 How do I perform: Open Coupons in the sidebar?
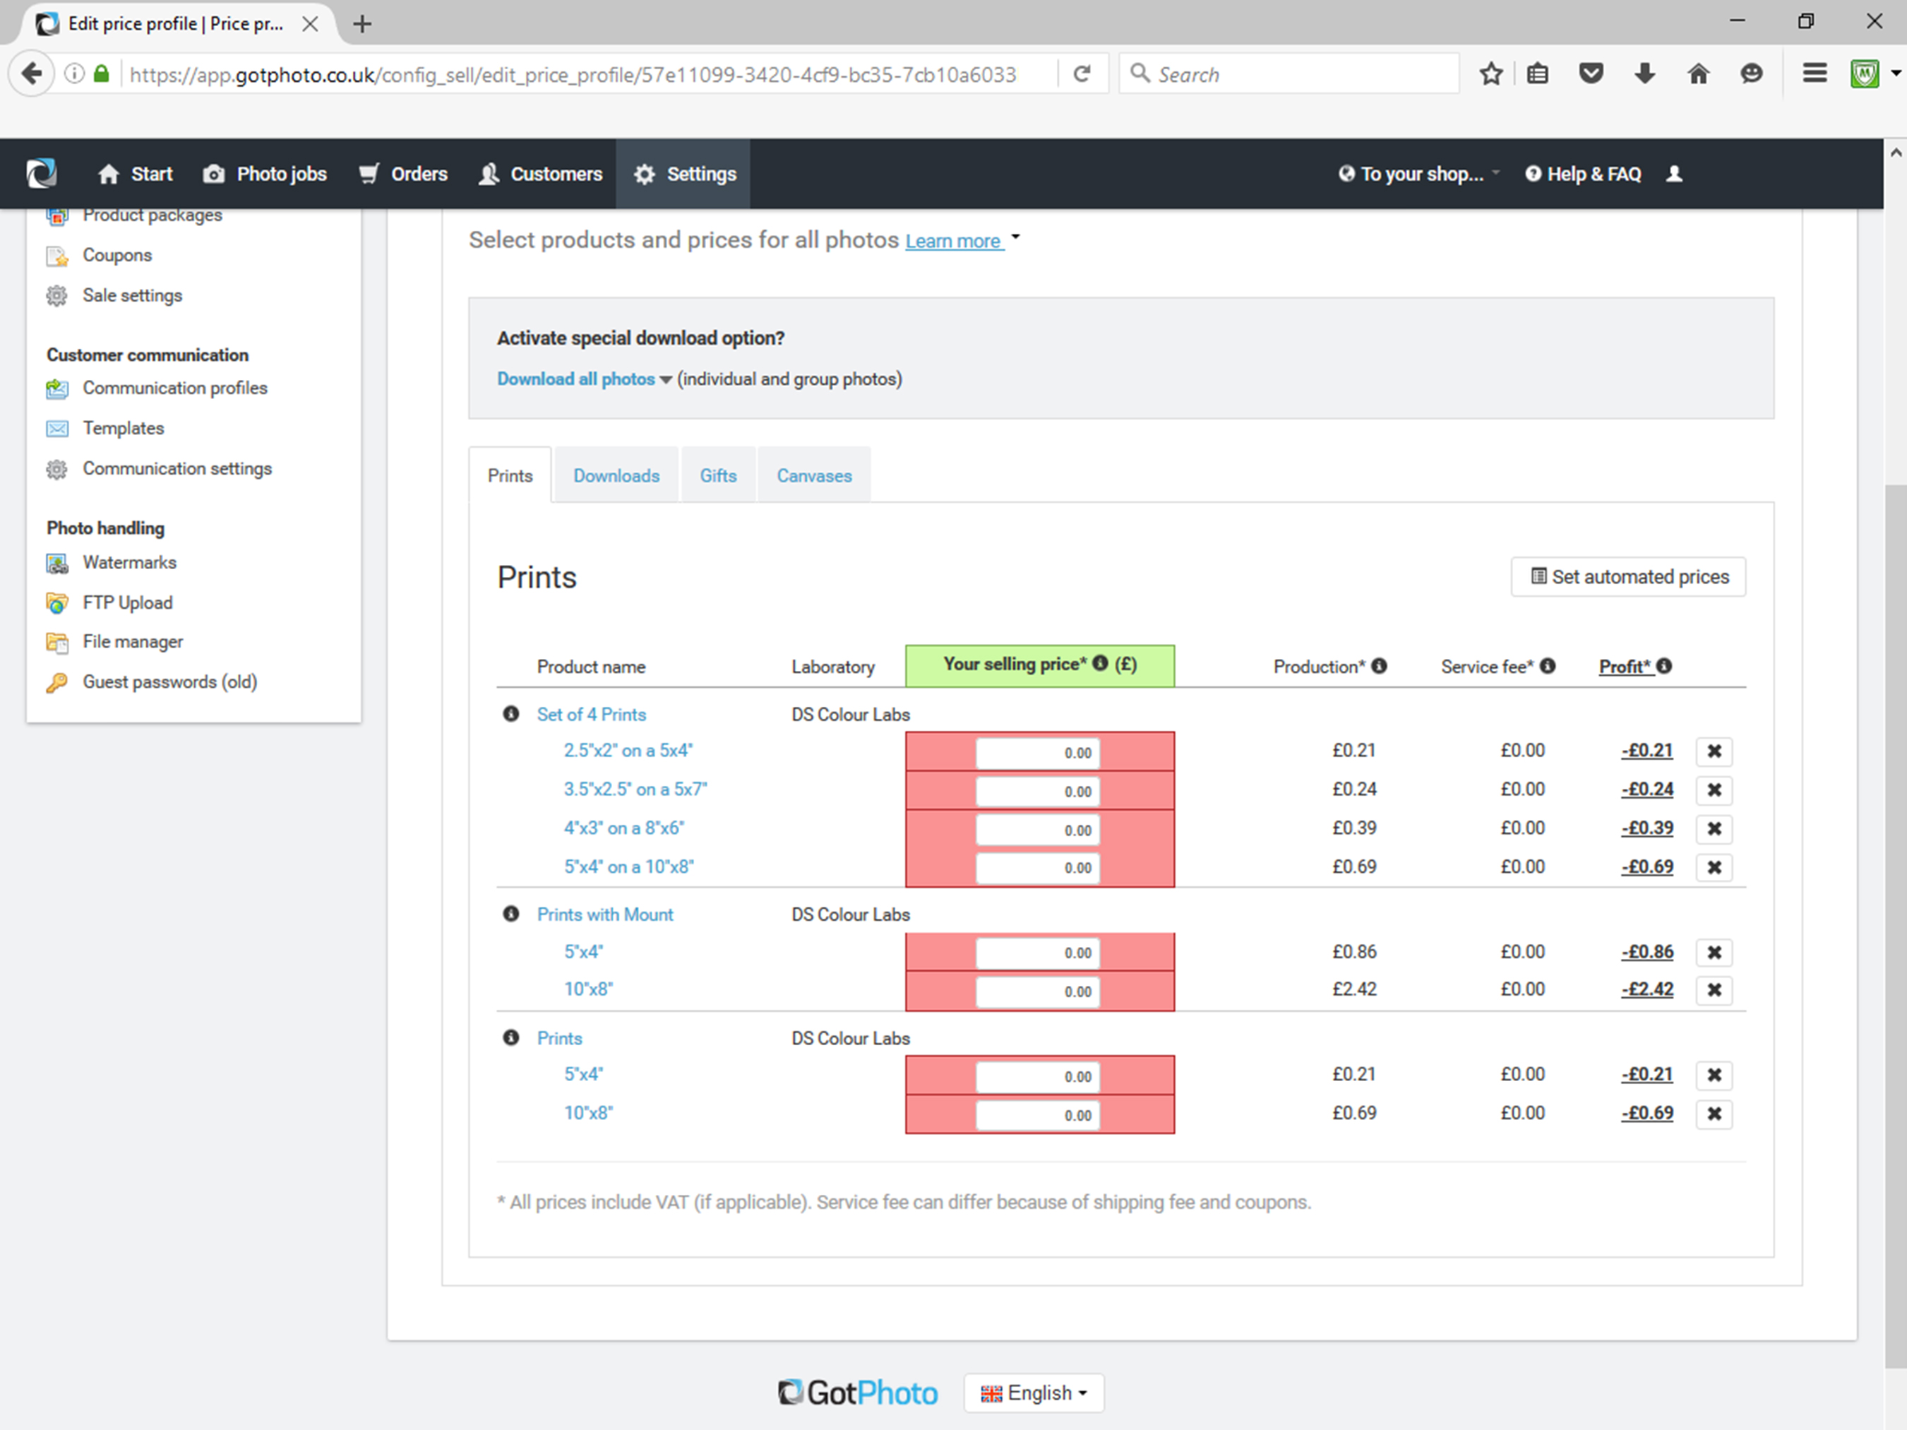pos(117,256)
